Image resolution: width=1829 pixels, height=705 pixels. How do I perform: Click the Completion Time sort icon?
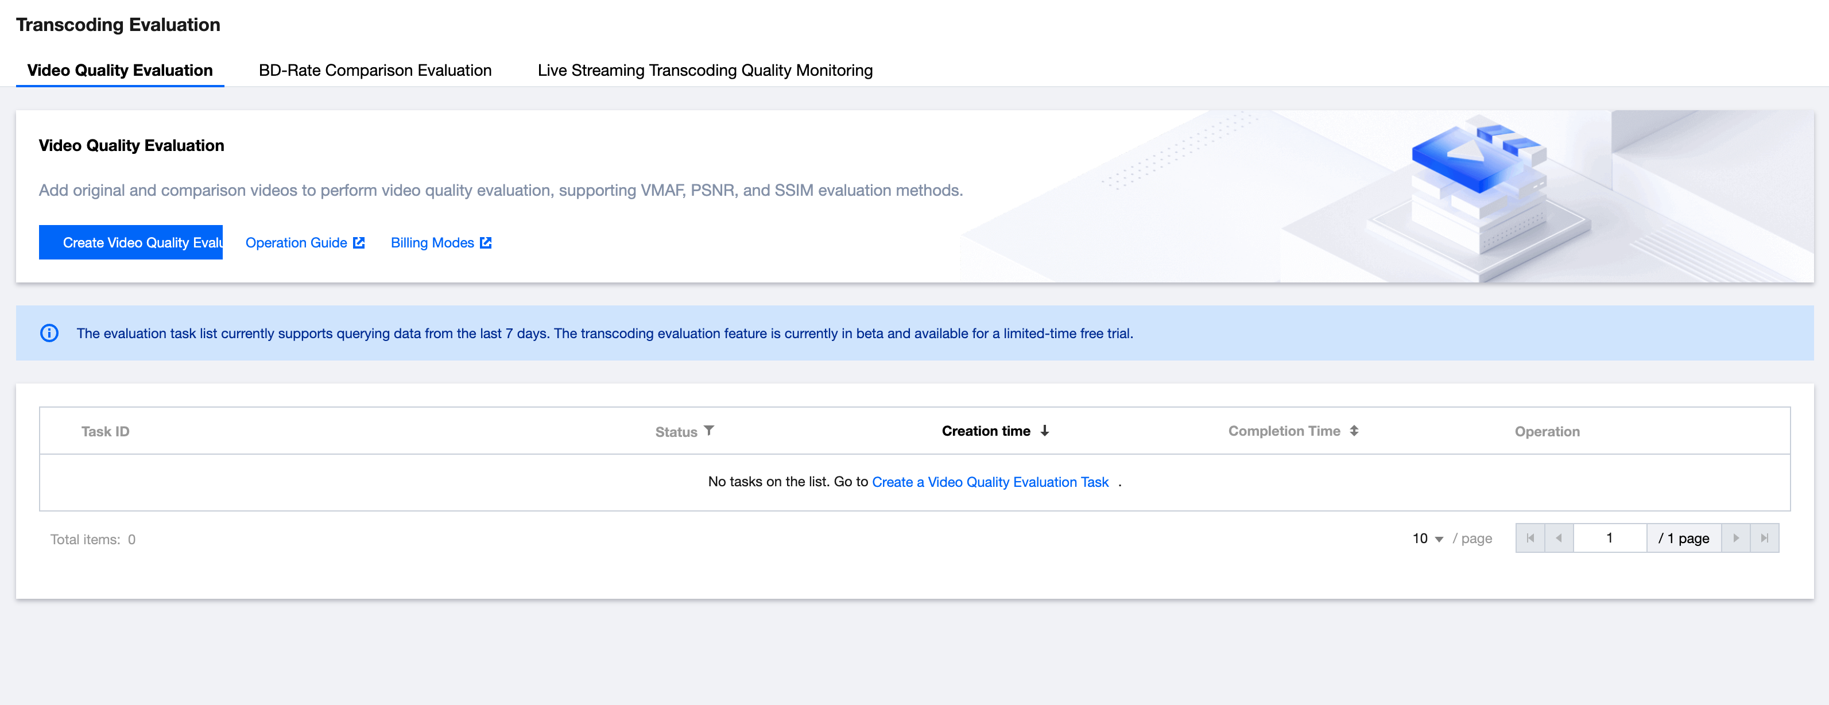[x=1353, y=430]
